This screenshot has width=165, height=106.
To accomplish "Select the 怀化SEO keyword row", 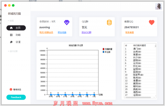I will click(x=139, y=66).
